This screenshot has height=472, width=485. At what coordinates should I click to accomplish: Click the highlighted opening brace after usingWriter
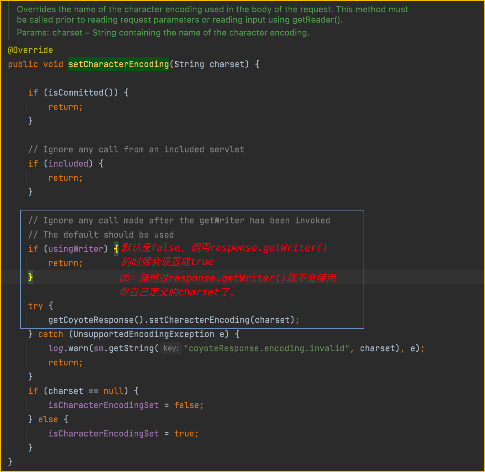click(116, 249)
